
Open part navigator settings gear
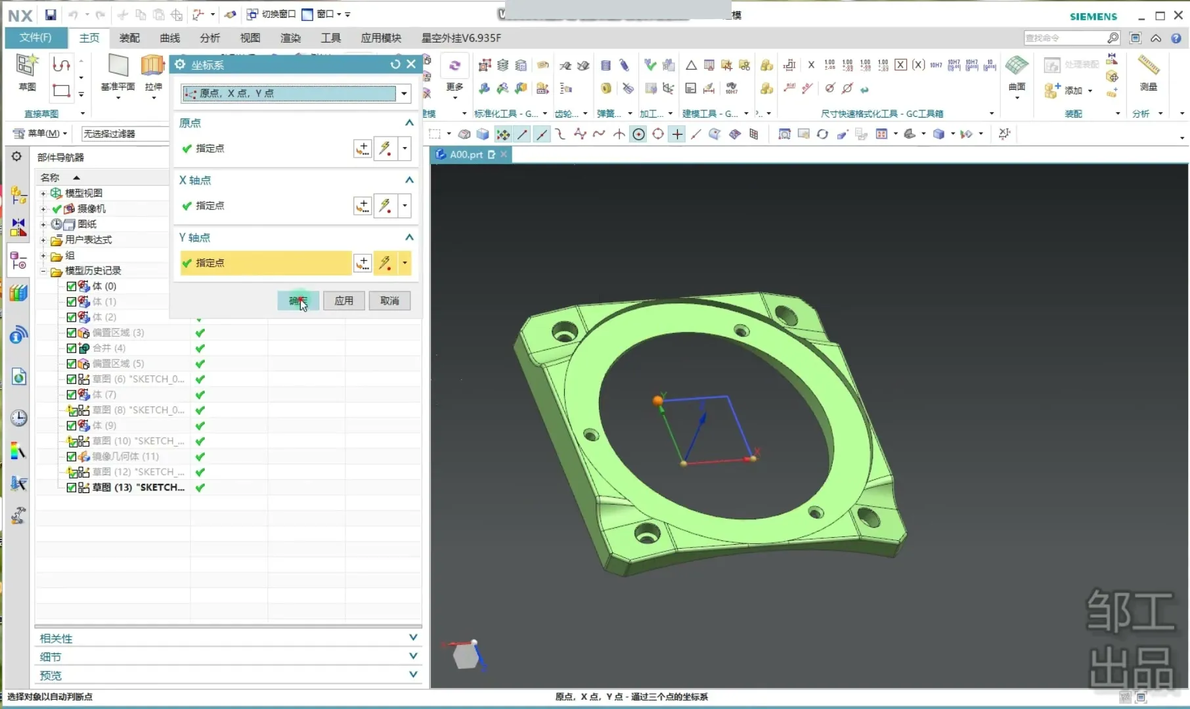click(x=16, y=156)
